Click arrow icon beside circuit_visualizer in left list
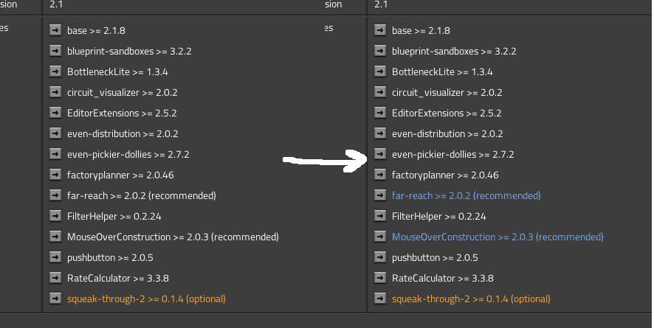This screenshot has width=654, height=328. click(55, 92)
